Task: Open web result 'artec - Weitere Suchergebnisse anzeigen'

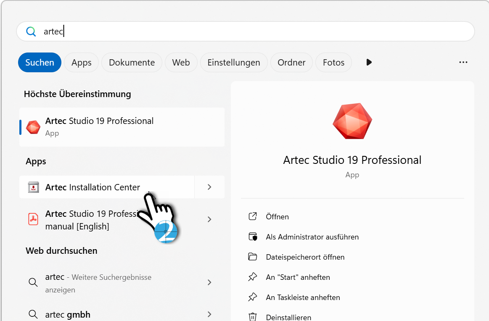Action: point(107,283)
